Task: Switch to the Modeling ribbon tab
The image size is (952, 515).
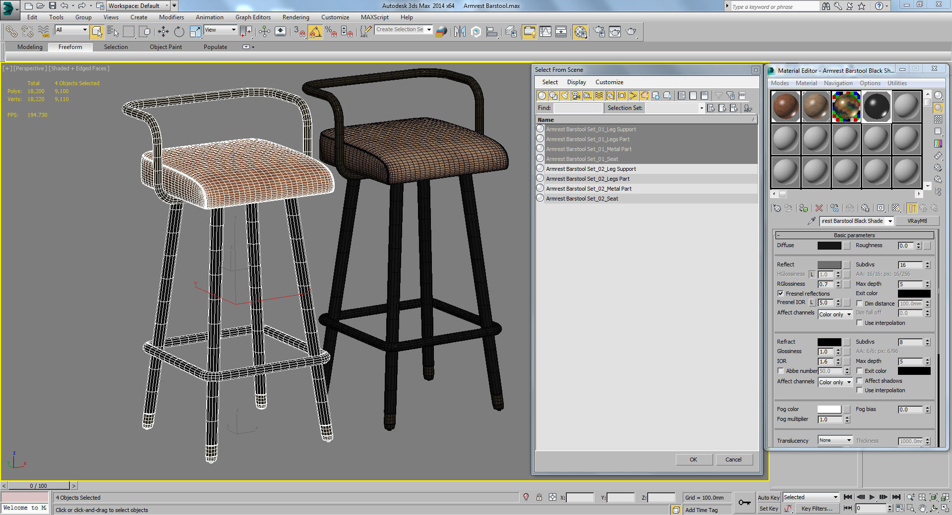Action: click(x=30, y=47)
